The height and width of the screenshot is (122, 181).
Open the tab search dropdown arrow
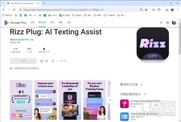tap(3, 3)
